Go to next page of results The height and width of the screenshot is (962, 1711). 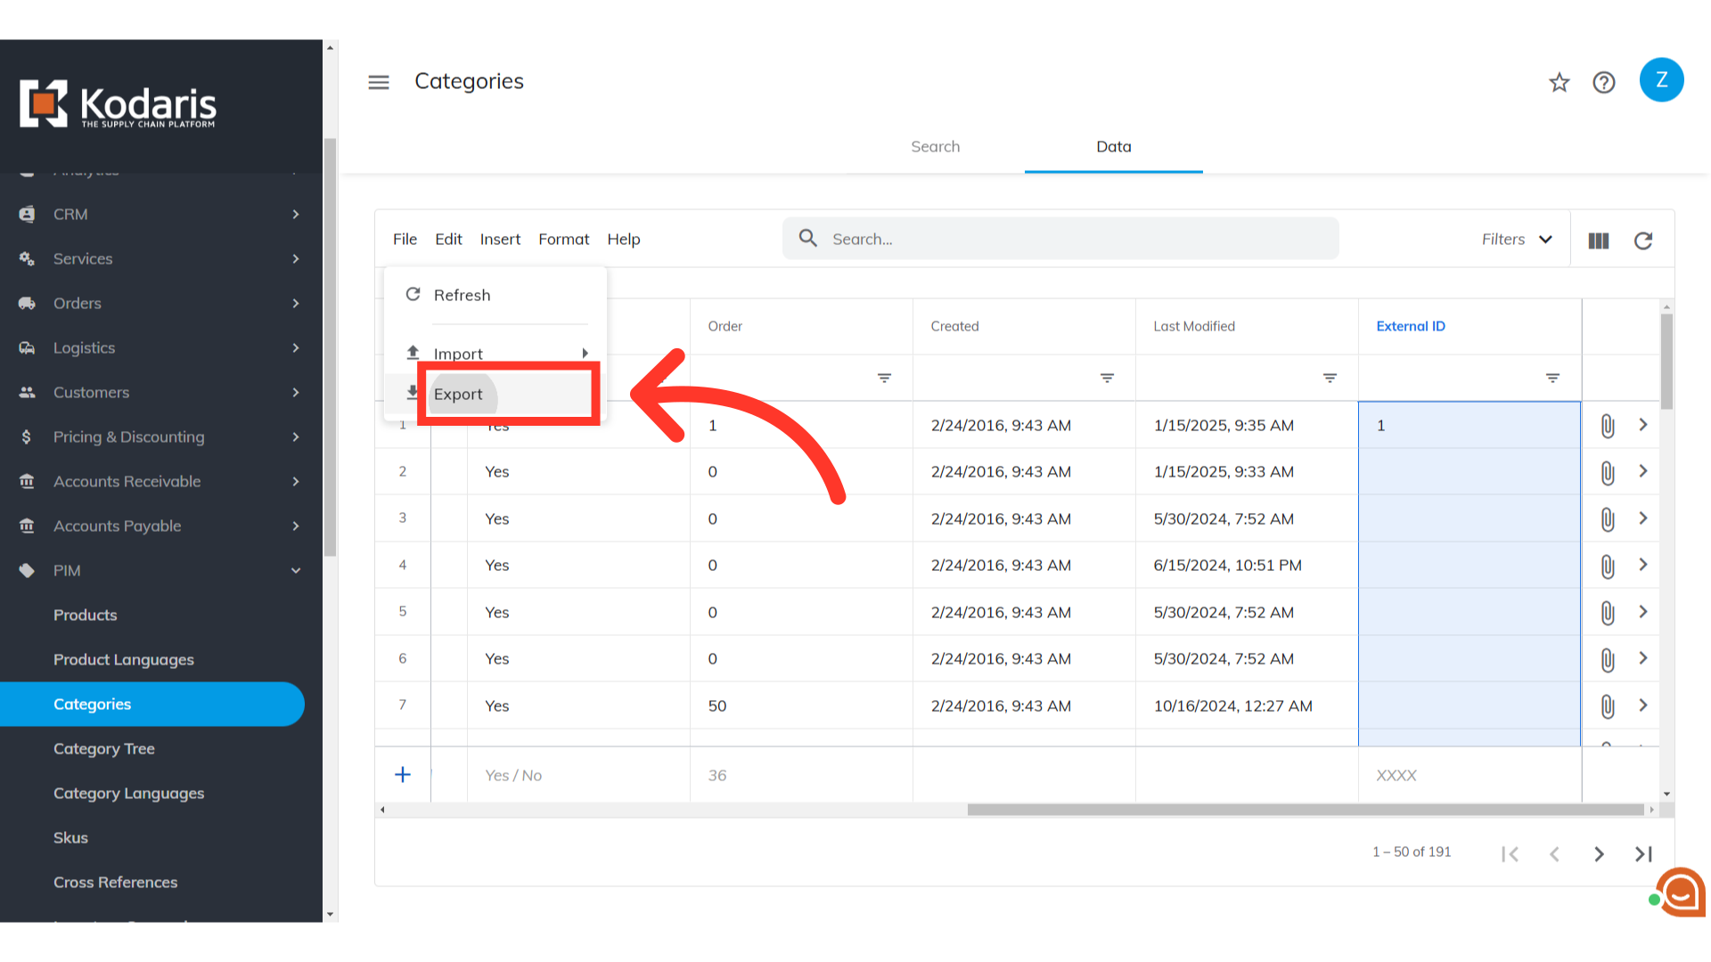click(x=1599, y=854)
